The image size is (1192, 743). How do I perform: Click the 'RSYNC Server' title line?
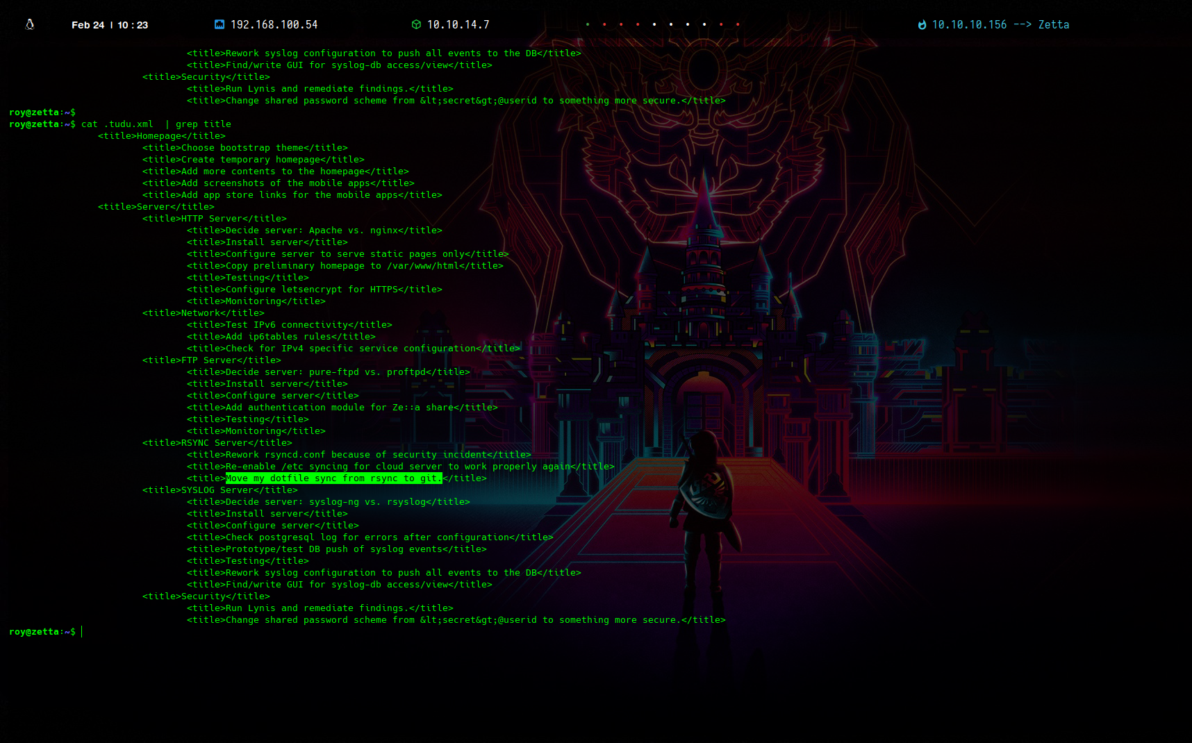click(x=217, y=443)
